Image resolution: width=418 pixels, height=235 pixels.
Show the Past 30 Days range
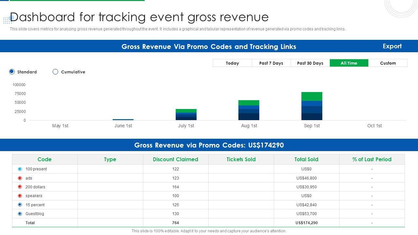[310, 63]
